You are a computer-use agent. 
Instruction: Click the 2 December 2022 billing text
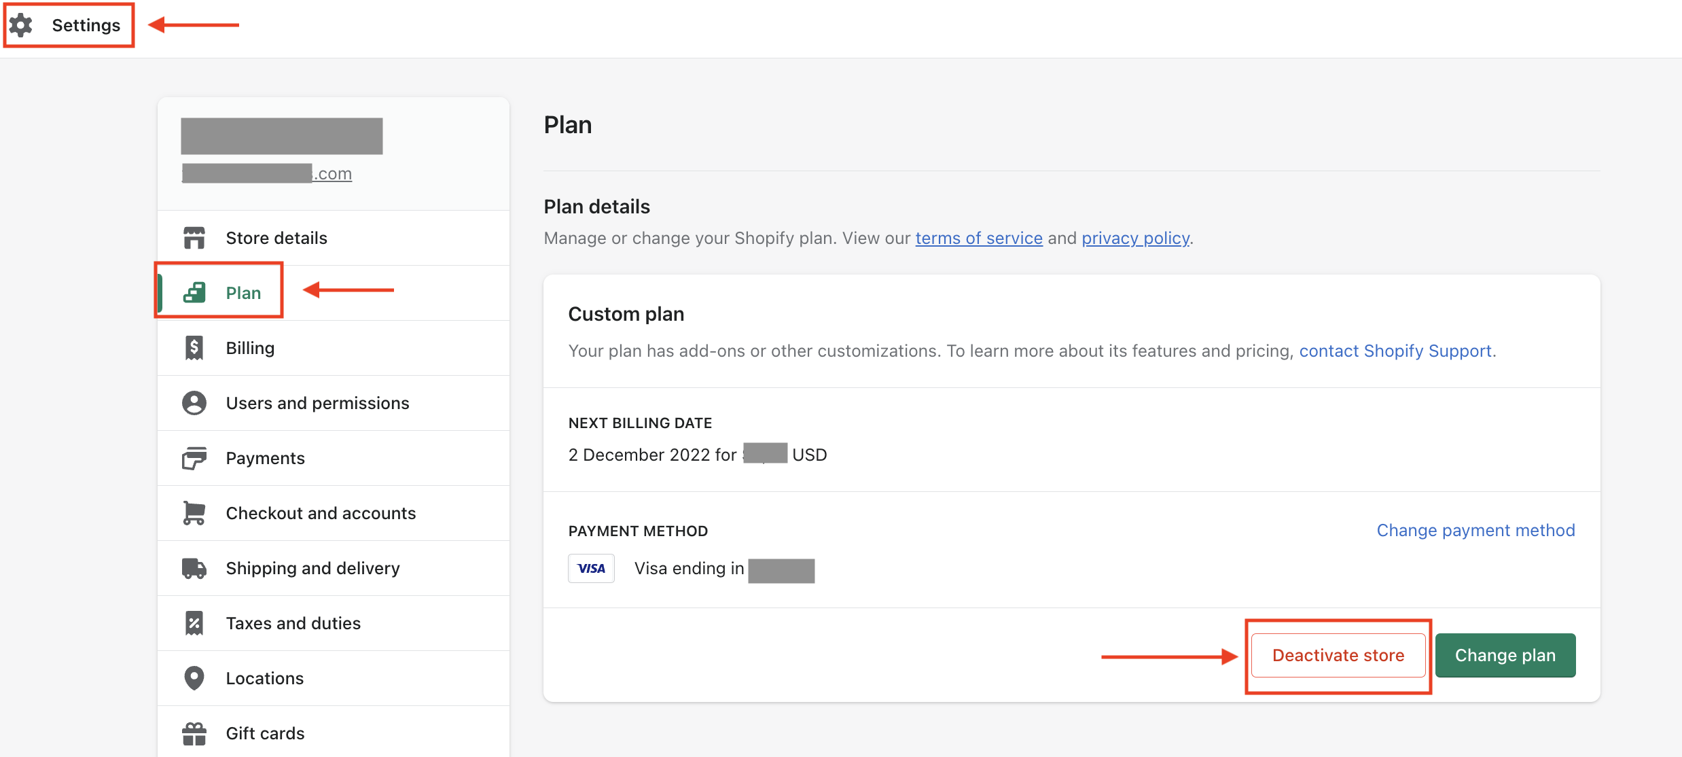pyautogui.click(x=698, y=455)
